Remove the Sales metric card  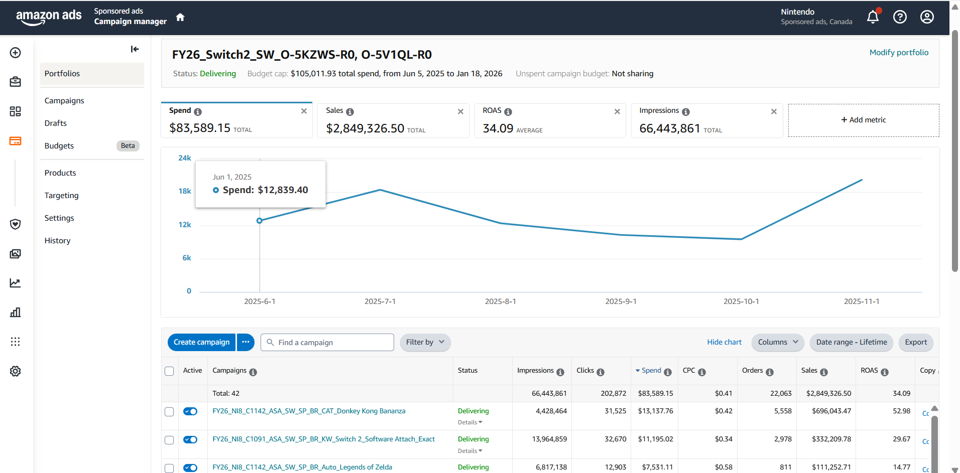point(460,111)
